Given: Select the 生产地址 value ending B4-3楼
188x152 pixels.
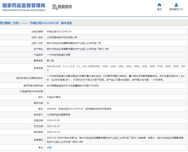Looking at the screenshot, I should coord(78,49).
